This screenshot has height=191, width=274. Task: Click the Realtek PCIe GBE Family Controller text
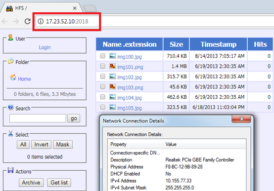click(x=200, y=160)
